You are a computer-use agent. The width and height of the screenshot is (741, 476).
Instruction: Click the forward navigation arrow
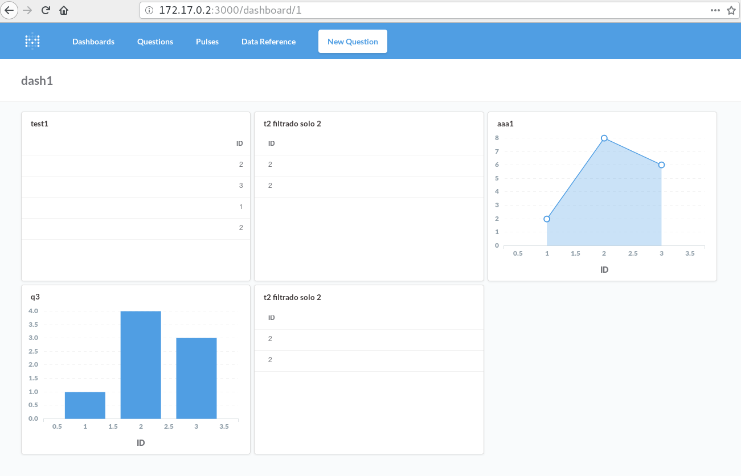pos(27,10)
